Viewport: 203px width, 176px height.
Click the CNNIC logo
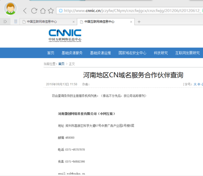[x=65, y=35]
